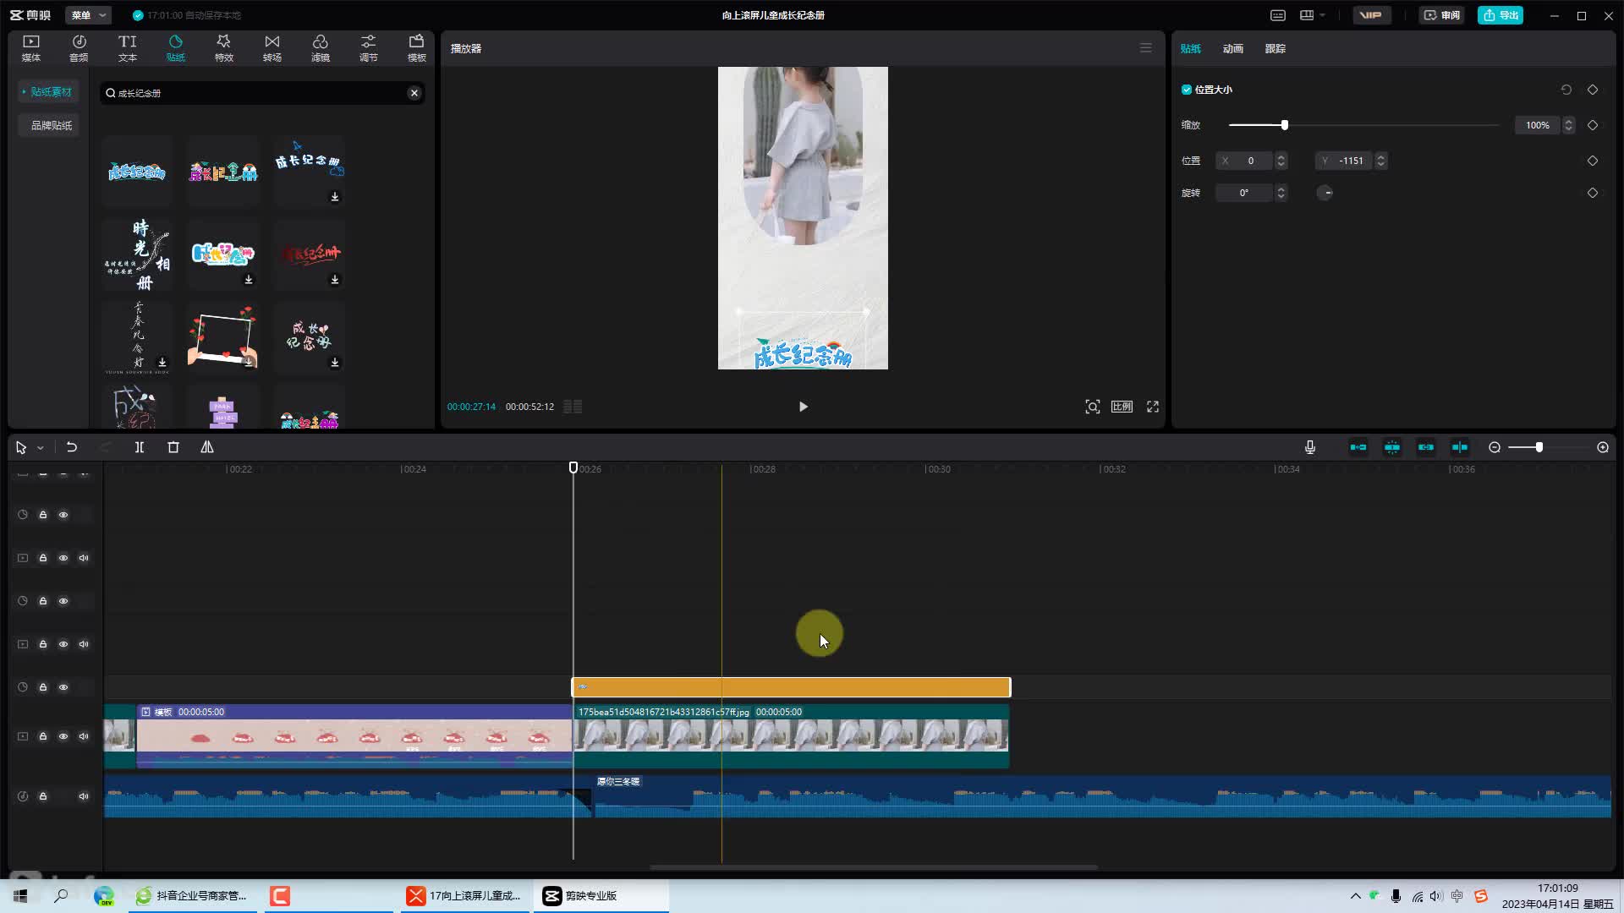Viewport: 1624px width, 913px height.
Task: Toggle auto snapping icon in timeline toolbar
Action: click(x=1392, y=447)
